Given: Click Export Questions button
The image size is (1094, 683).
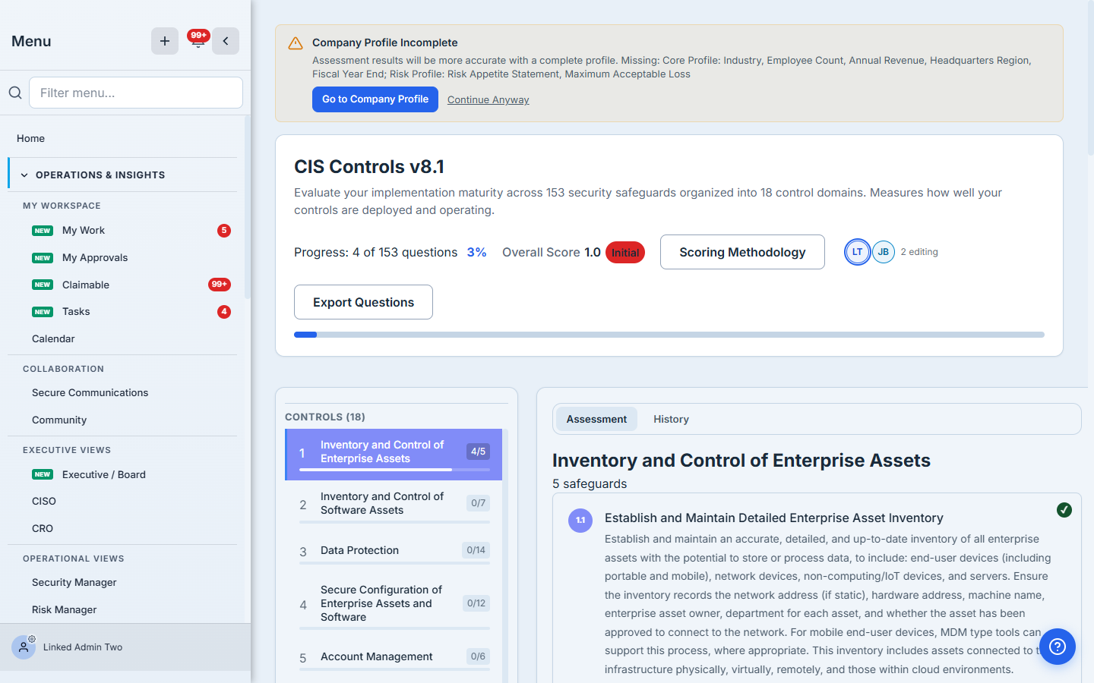Looking at the screenshot, I should point(363,302).
